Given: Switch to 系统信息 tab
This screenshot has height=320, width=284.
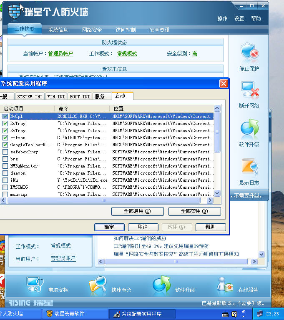Looking at the screenshot, I should (58, 30).
